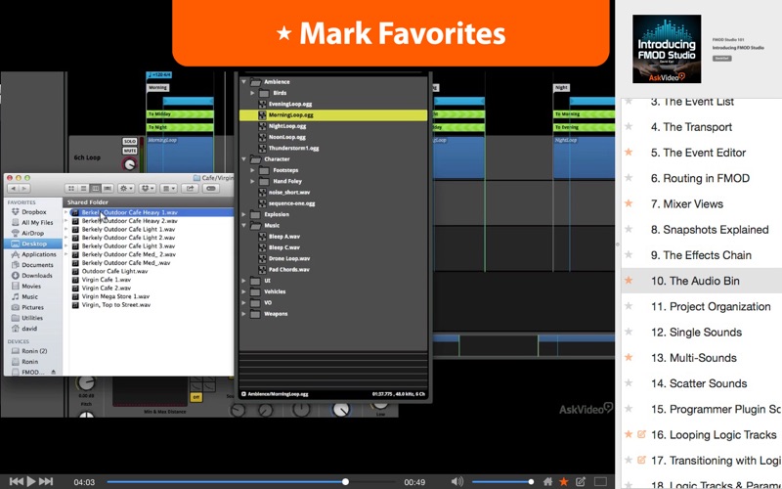The image size is (782, 489).
Task: Switch Finder to icon view
Action: (x=70, y=189)
